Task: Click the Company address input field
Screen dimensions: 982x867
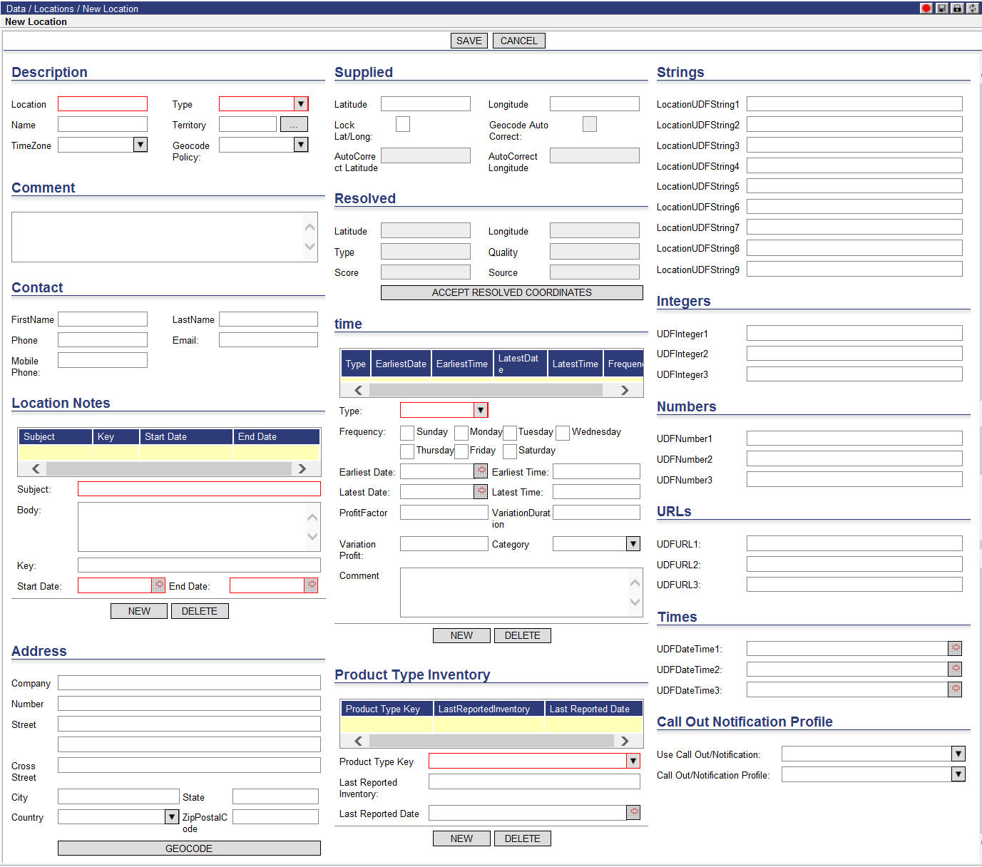Action: click(x=189, y=682)
